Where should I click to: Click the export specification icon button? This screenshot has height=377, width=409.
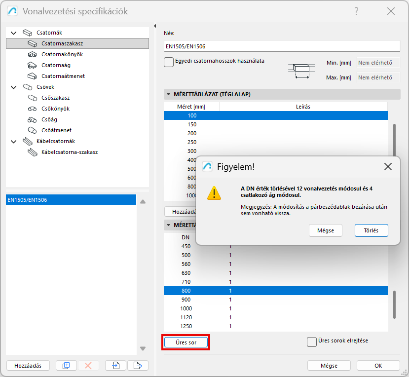pos(138,366)
